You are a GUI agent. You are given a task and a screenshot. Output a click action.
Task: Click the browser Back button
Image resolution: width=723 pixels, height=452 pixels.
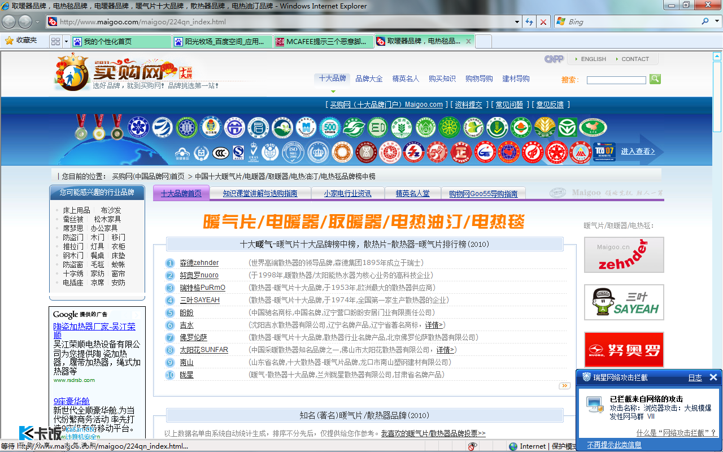9,21
